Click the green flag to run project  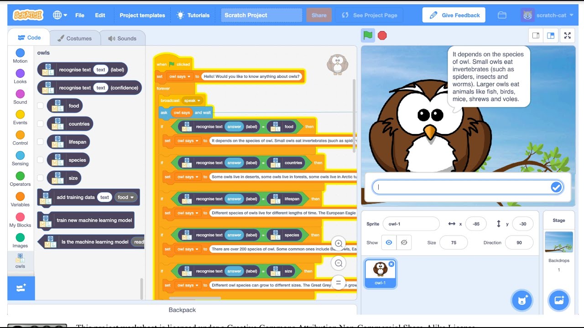(x=368, y=35)
